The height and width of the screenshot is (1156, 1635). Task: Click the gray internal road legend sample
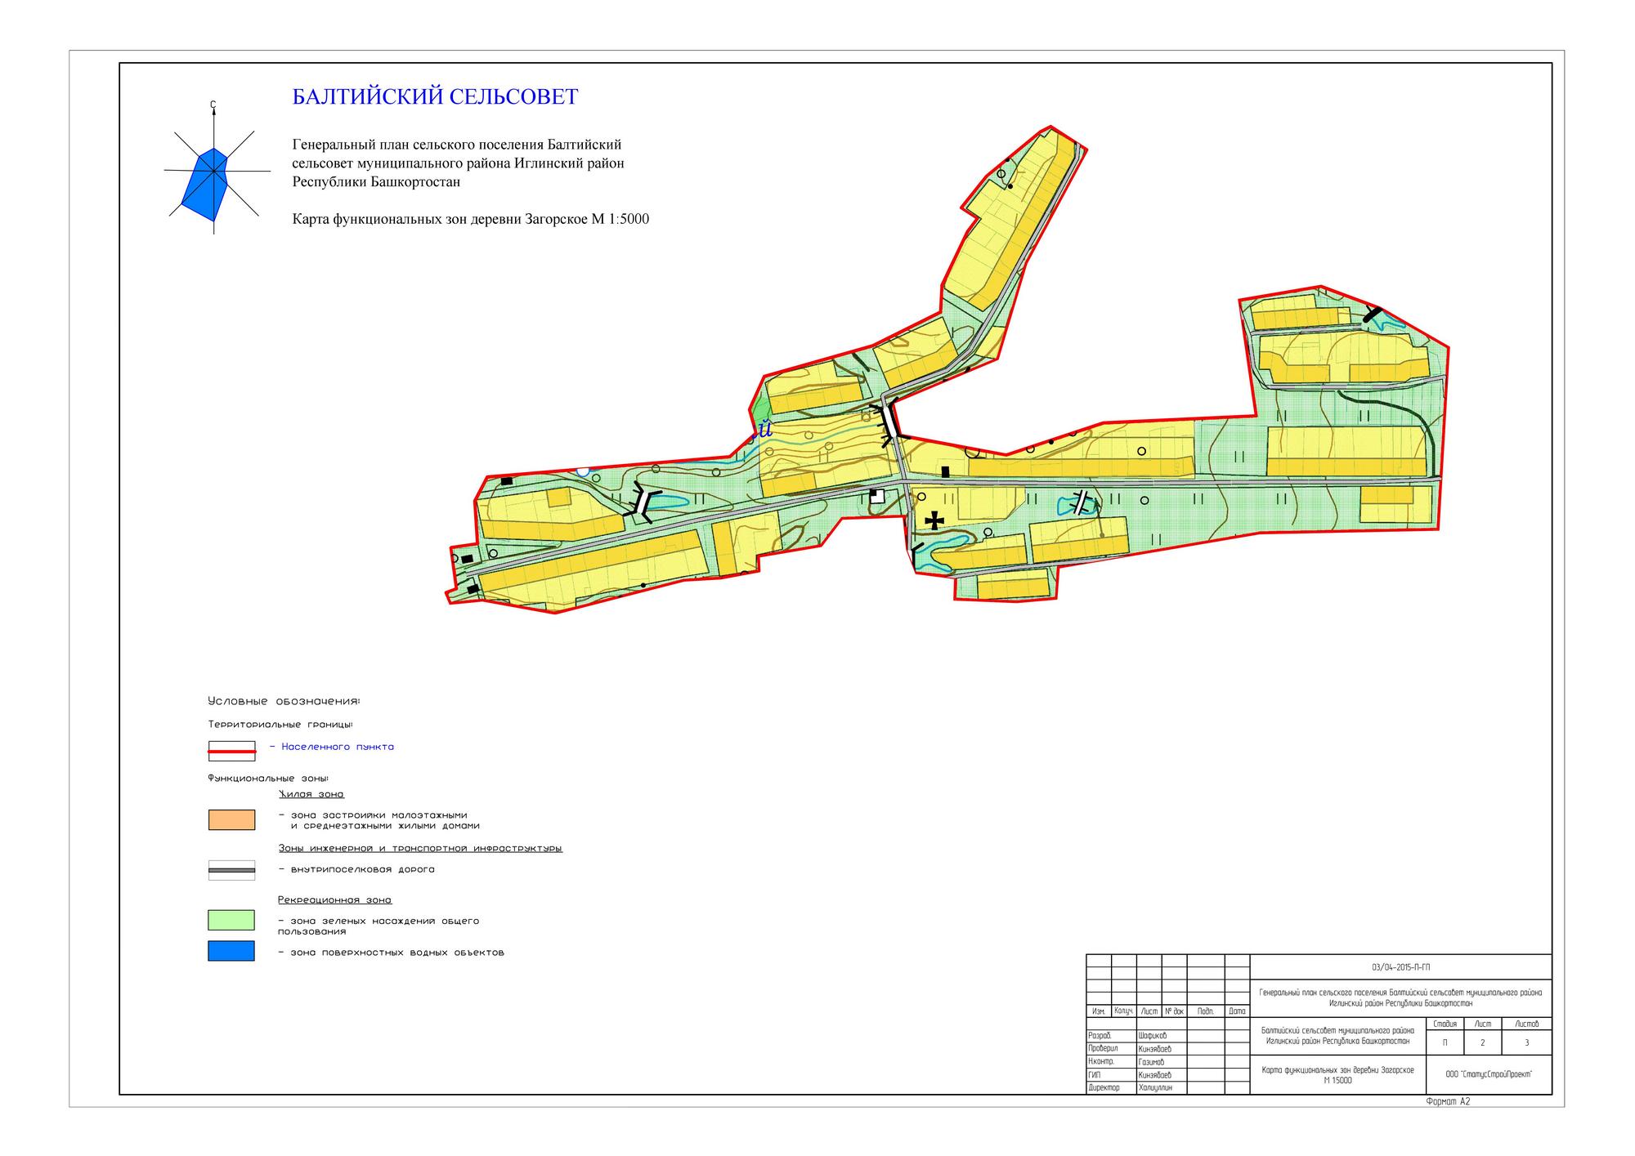tap(231, 871)
